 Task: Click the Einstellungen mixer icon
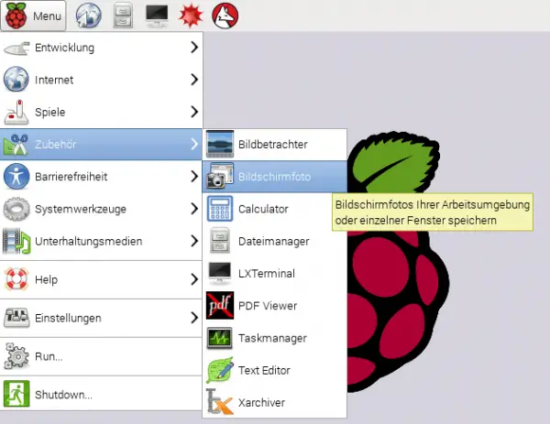click(x=16, y=318)
